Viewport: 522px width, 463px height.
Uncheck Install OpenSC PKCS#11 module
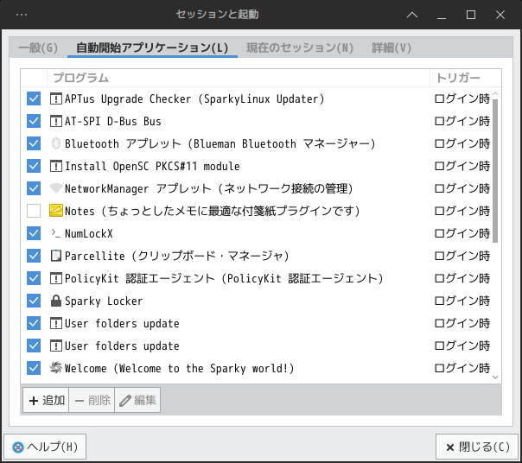point(34,166)
